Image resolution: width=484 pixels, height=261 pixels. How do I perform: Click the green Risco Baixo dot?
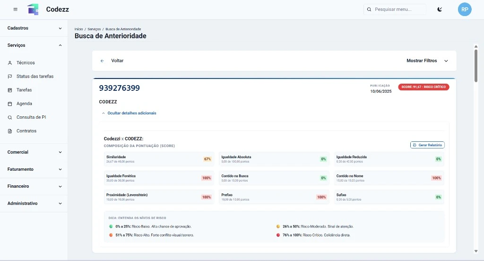[111, 226]
